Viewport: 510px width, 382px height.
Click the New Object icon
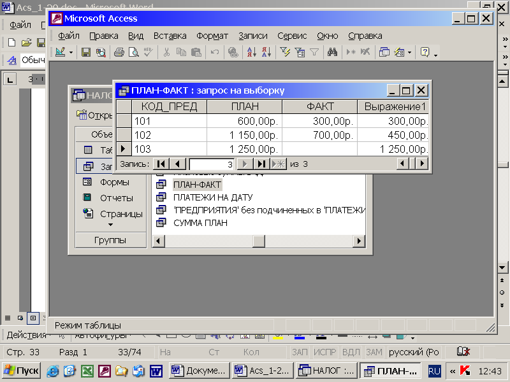coord(399,52)
